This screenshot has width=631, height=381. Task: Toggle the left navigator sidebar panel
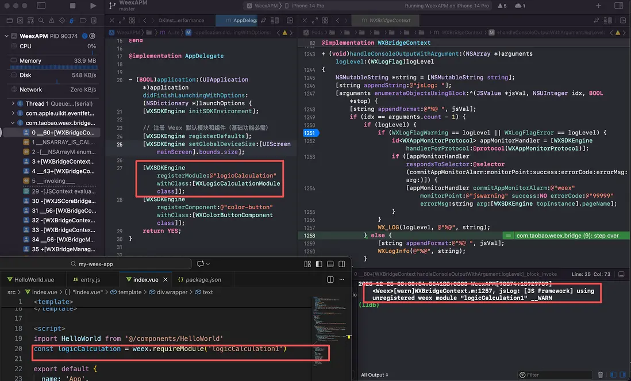(41, 6)
